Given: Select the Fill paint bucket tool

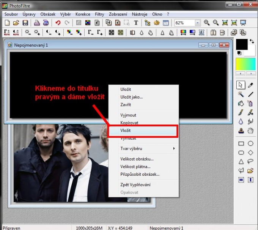Looking at the screenshot, I should pos(241,104).
